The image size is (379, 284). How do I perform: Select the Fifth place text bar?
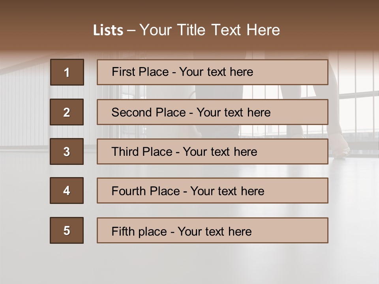click(212, 230)
